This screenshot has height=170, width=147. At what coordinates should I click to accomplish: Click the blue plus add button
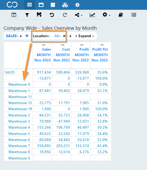click(x=27, y=36)
